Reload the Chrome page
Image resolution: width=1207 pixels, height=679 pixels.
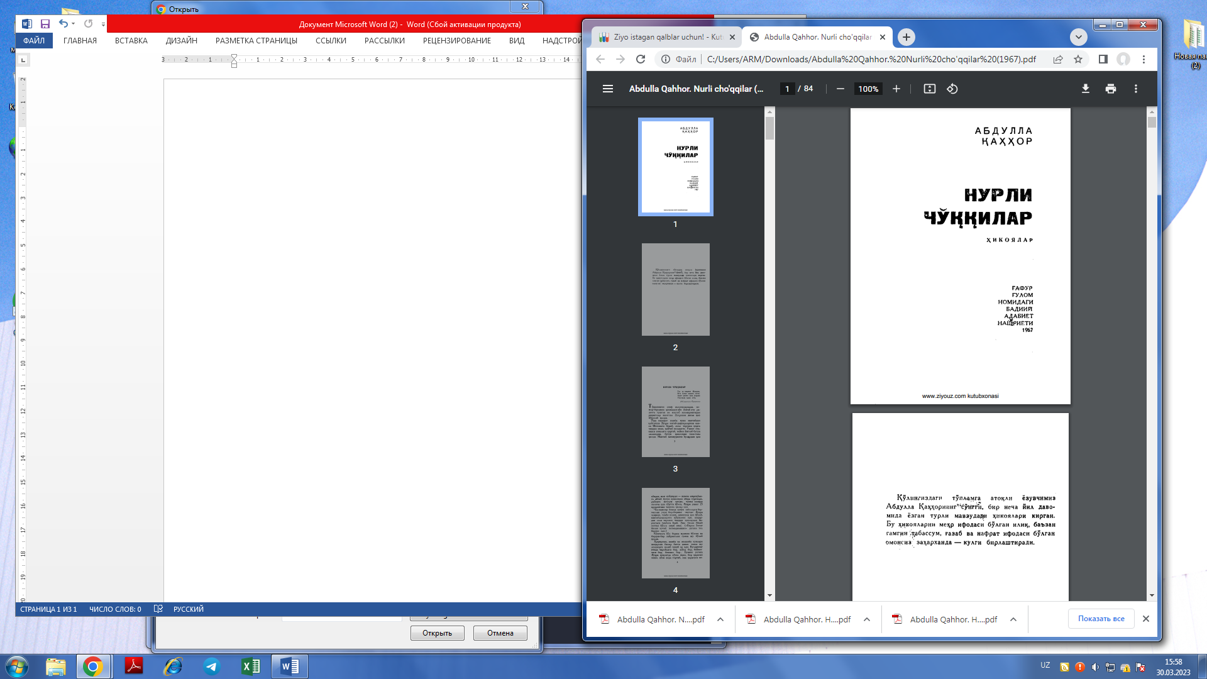click(641, 59)
